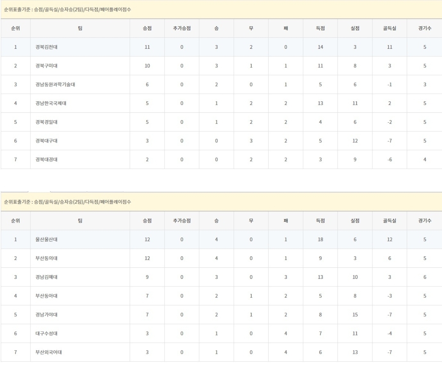Image resolution: width=442 pixels, height=365 pixels.
Task: Click 경남가야대 goals conceded 15
Action: (x=355, y=315)
